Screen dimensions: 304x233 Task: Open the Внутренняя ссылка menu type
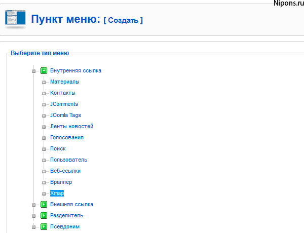[x=75, y=70]
